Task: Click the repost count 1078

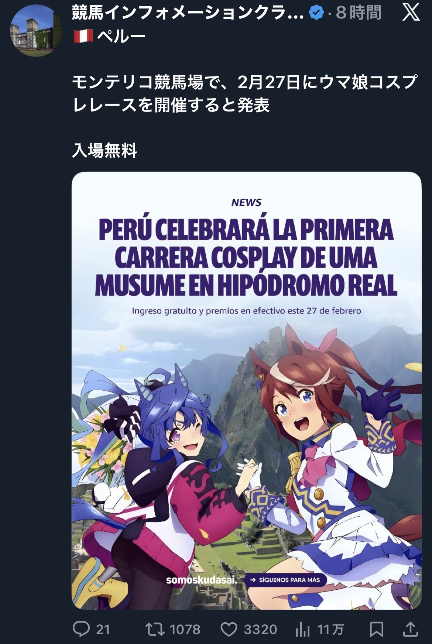Action: (185, 630)
